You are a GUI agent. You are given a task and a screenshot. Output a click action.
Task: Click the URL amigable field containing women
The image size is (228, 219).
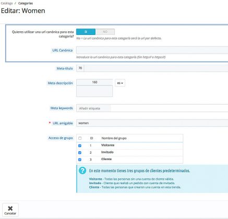point(152,123)
